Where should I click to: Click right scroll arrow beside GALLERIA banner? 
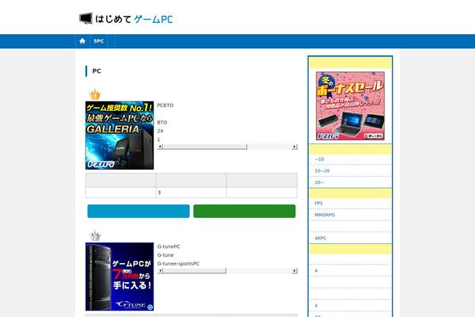coord(294,147)
